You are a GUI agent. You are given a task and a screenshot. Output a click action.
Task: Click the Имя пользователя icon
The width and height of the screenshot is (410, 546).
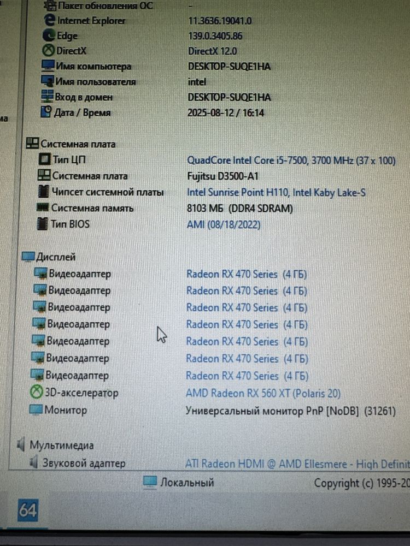48,81
